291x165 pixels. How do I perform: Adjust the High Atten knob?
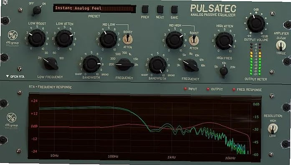[224, 41]
